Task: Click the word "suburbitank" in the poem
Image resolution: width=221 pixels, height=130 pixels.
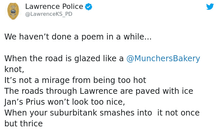Action: [74, 113]
